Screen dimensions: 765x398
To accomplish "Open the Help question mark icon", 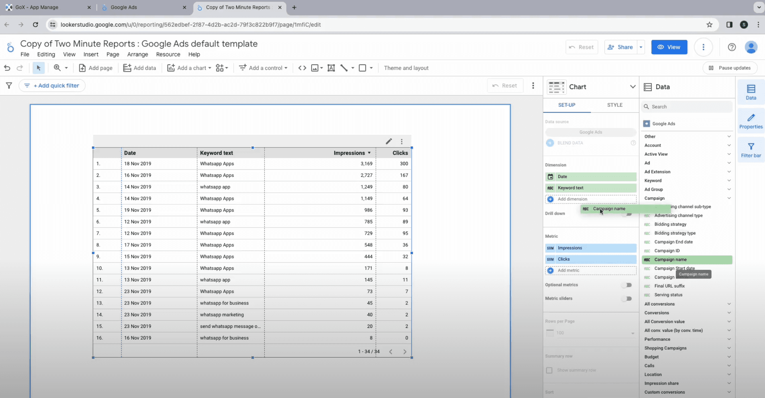I will (x=732, y=47).
